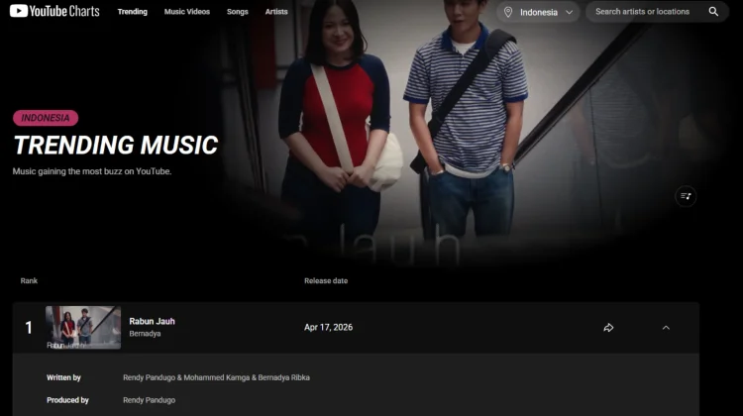Click the location pin icon
743x416 pixels.
[508, 12]
